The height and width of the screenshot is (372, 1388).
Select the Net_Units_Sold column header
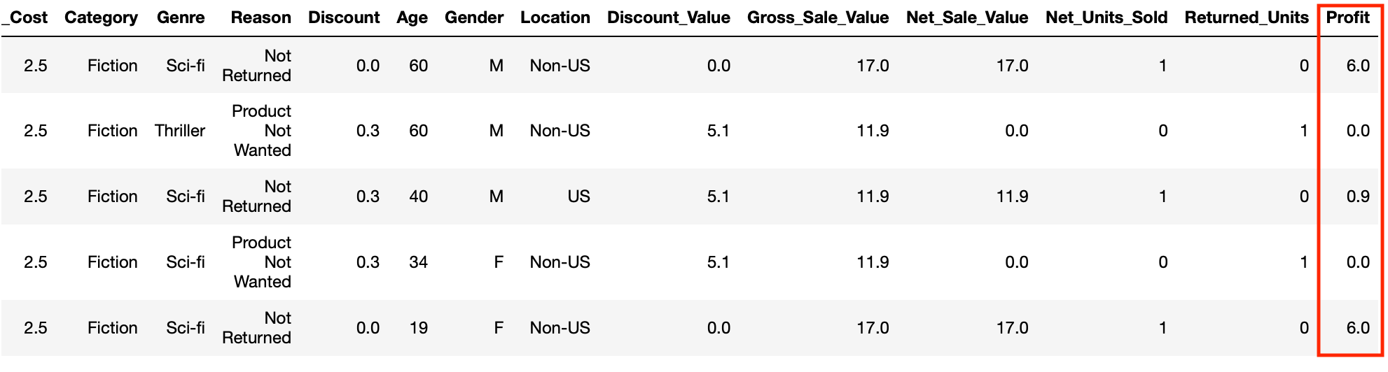click(x=1106, y=17)
